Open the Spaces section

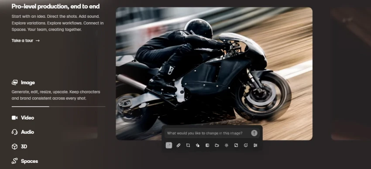(x=25, y=161)
